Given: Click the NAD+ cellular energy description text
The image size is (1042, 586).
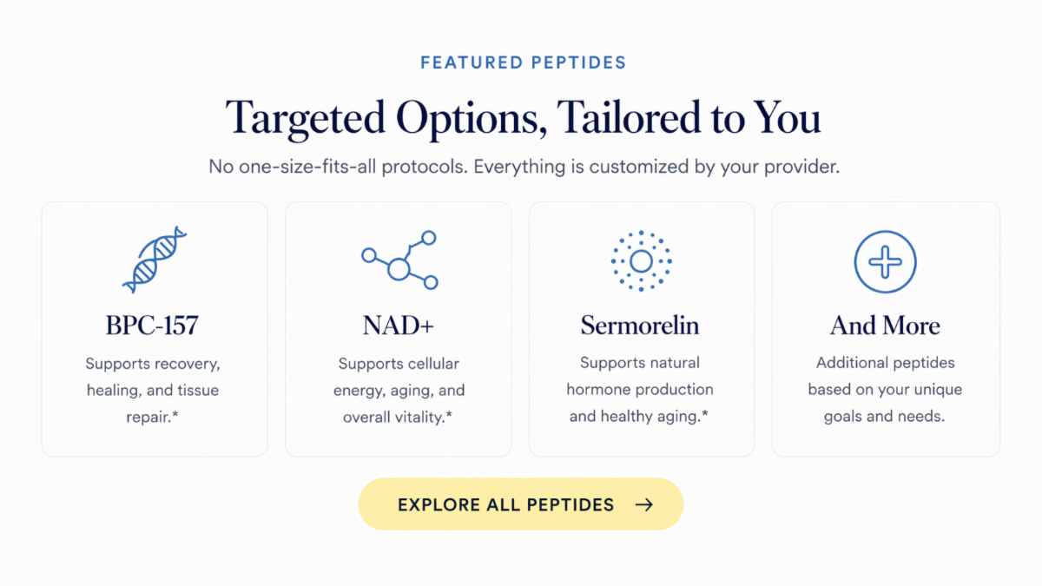Looking at the screenshot, I should [x=399, y=390].
